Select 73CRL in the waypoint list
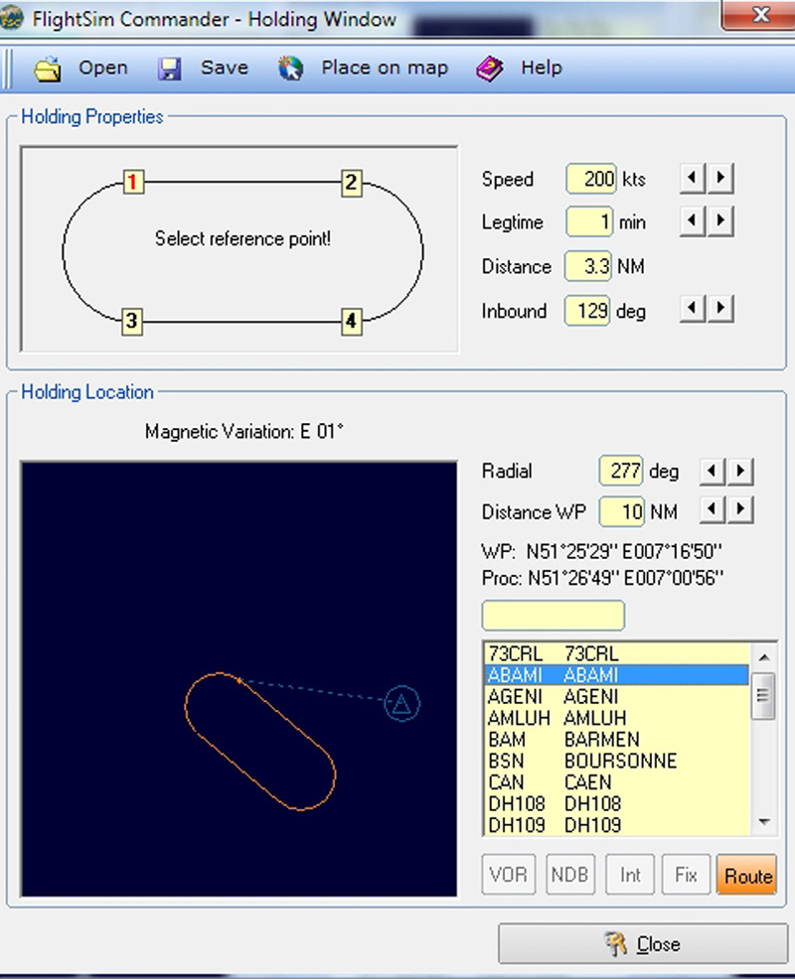This screenshot has height=980, width=795. pyautogui.click(x=617, y=653)
